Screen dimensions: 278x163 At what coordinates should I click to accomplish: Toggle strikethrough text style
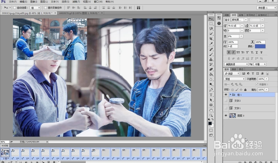click(261, 52)
